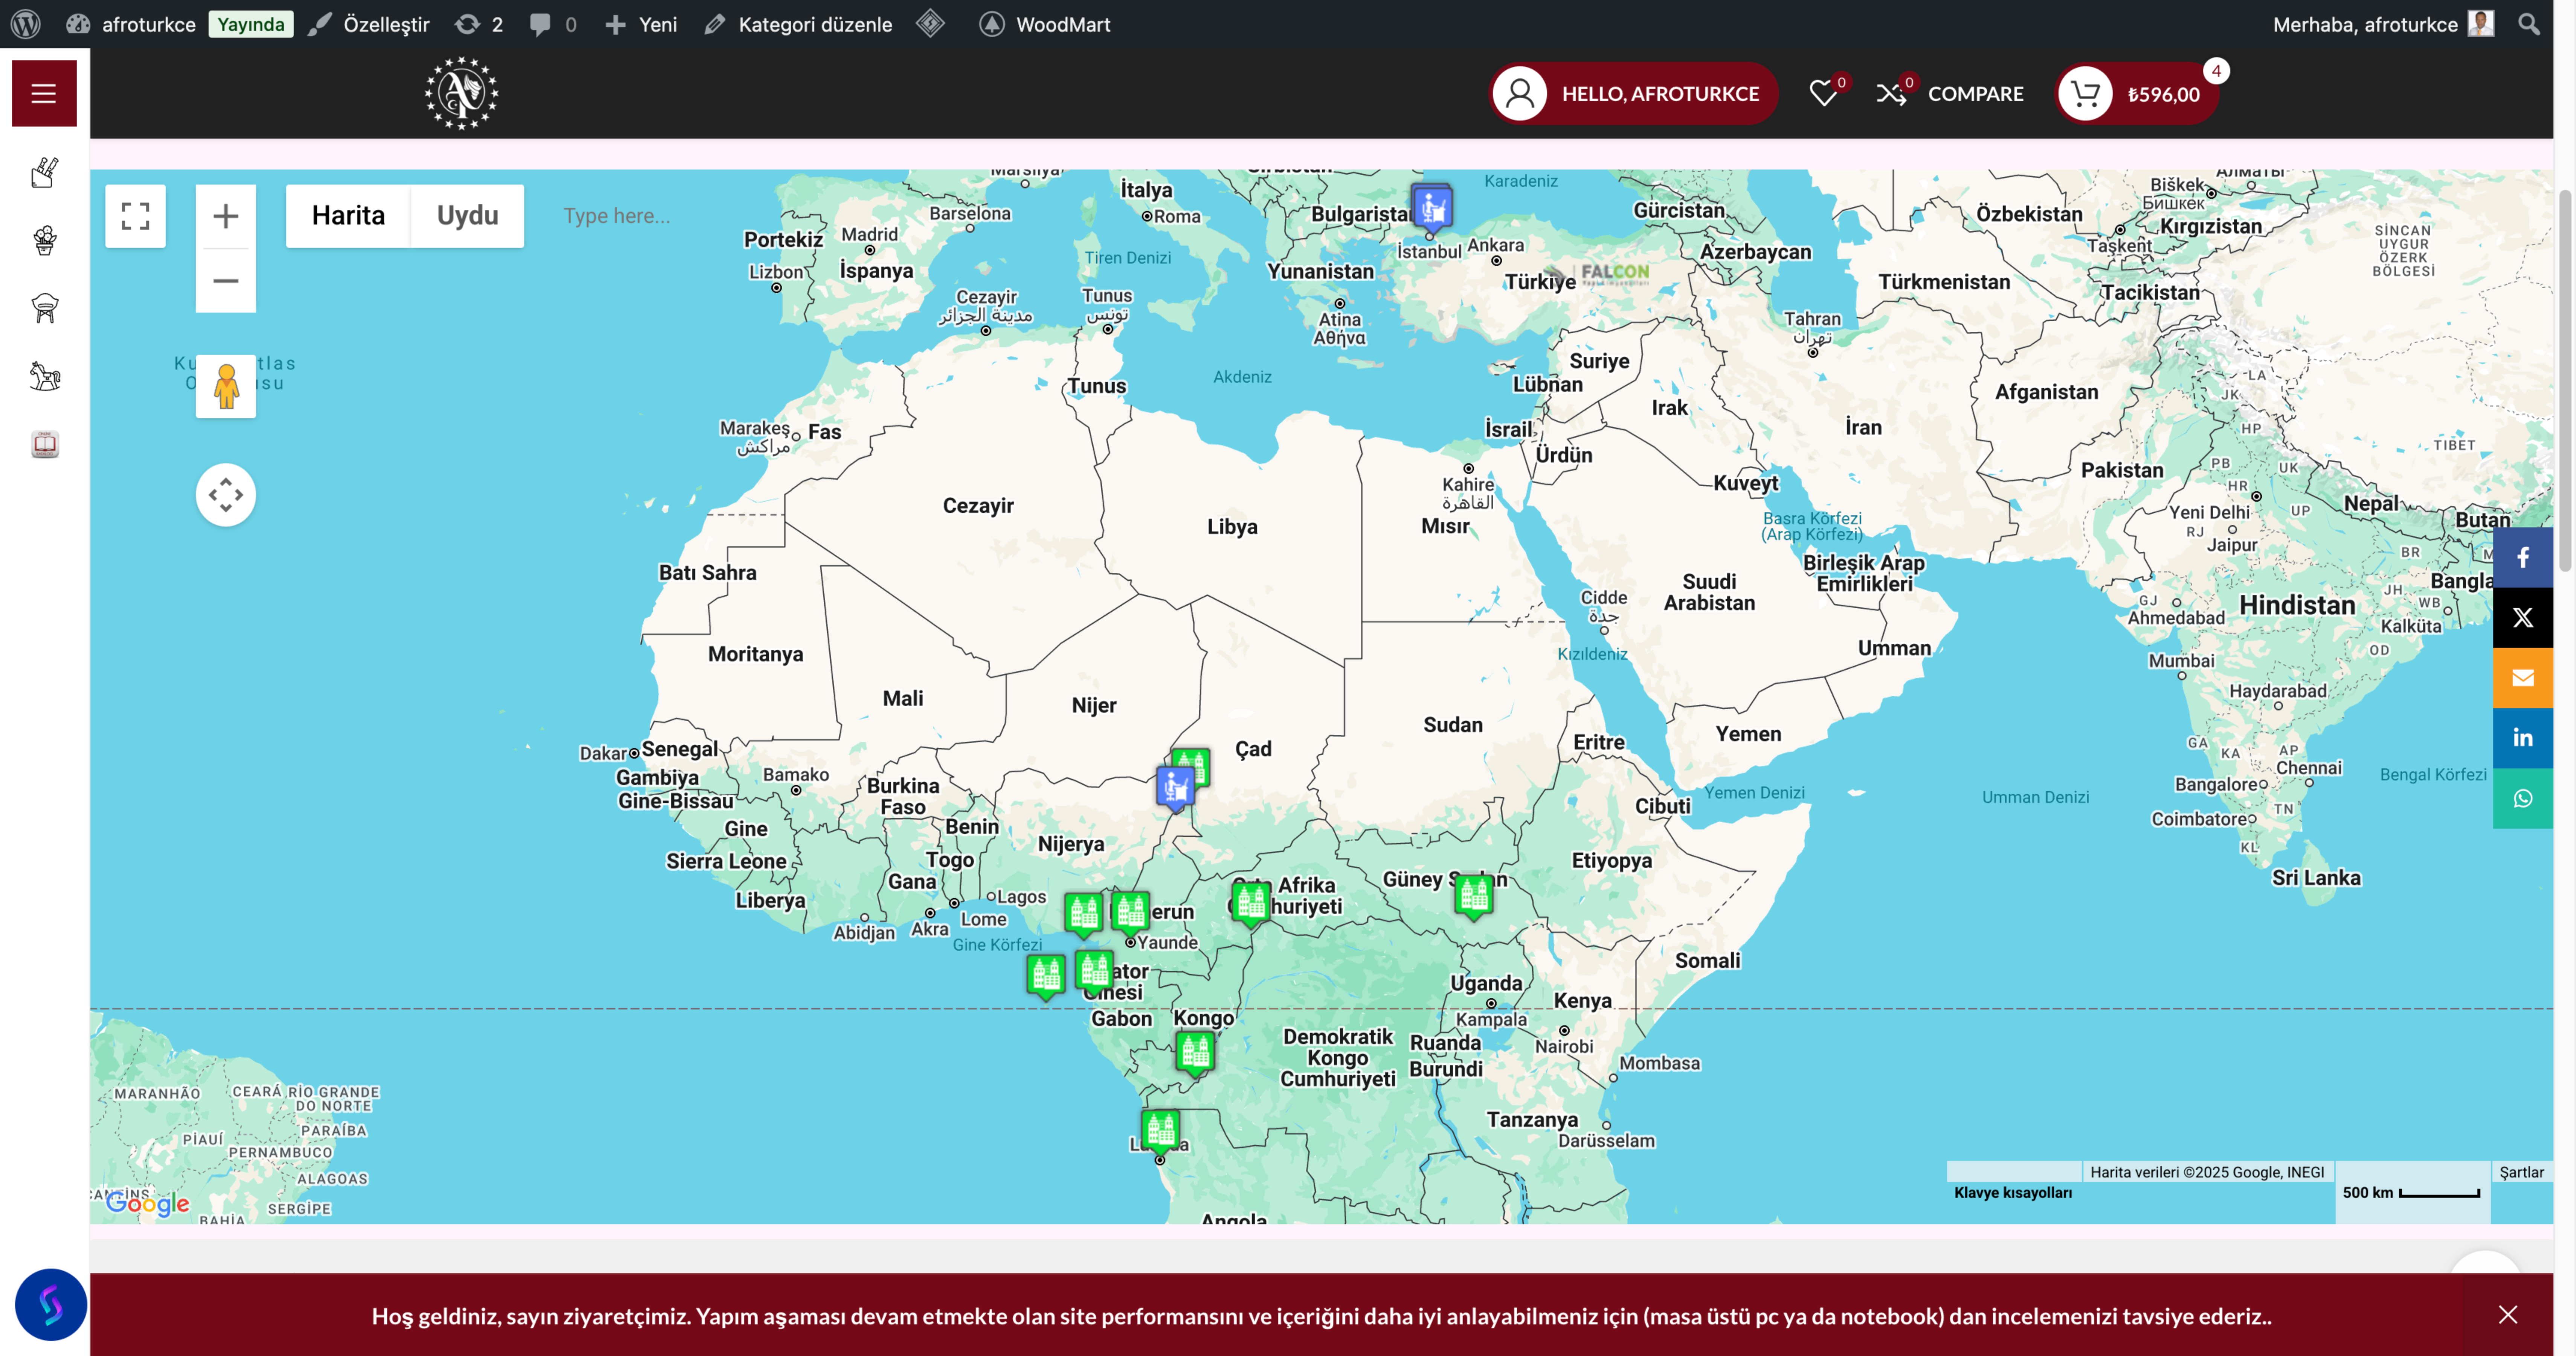Zoom out on the map
2576x1356 pixels.
tap(226, 281)
